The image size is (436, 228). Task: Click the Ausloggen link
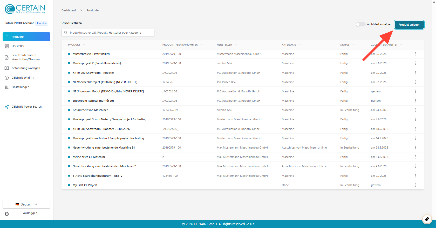click(30, 213)
